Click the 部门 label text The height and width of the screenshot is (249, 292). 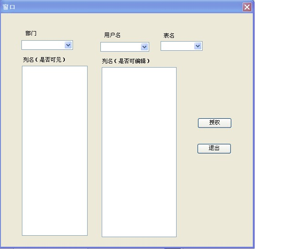[31, 33]
